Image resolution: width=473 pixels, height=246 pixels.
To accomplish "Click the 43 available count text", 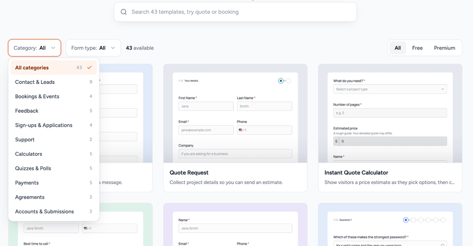I will click(139, 48).
